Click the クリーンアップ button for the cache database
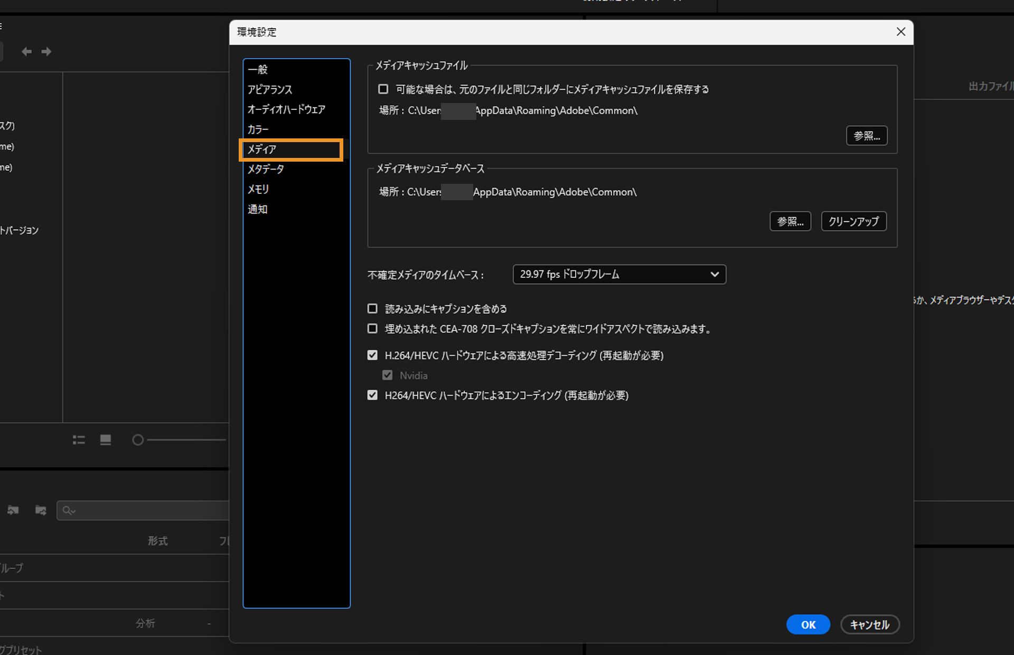The width and height of the screenshot is (1014, 655). point(853,221)
